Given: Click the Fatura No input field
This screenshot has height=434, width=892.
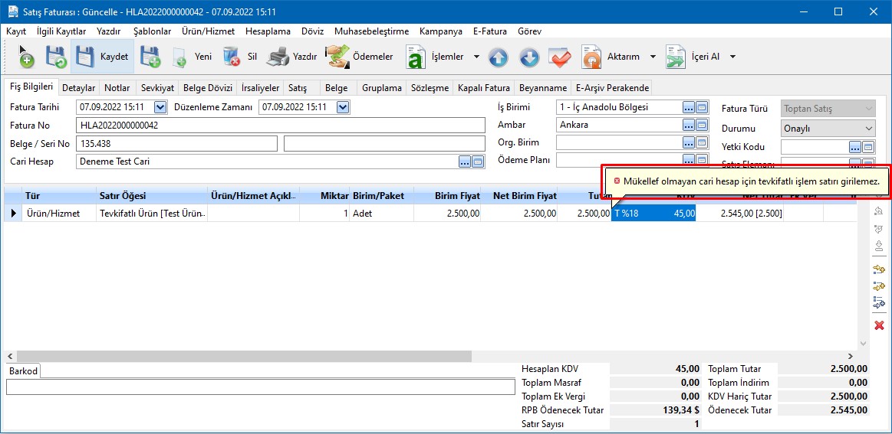Looking at the screenshot, I should 281,126.
